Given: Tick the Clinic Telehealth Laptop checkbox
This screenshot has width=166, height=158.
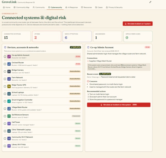Looking at the screenshot, I should coord(5,131).
